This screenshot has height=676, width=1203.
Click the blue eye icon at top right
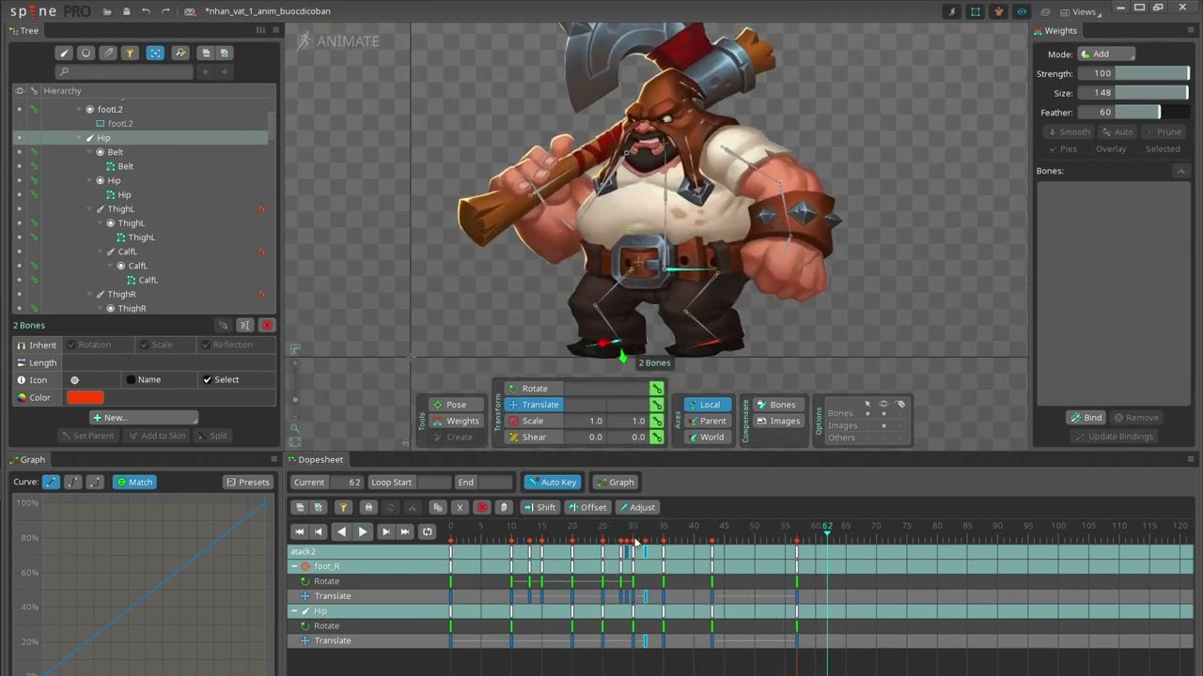tap(1022, 11)
